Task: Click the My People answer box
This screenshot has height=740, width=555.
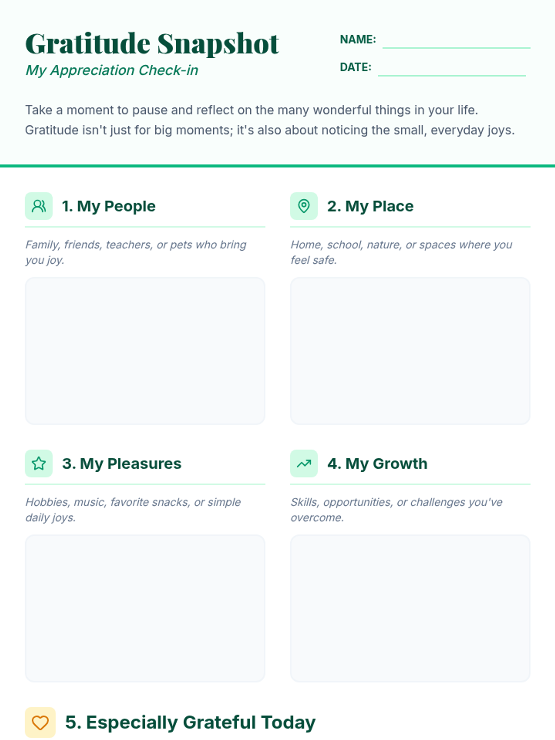Action: click(145, 351)
